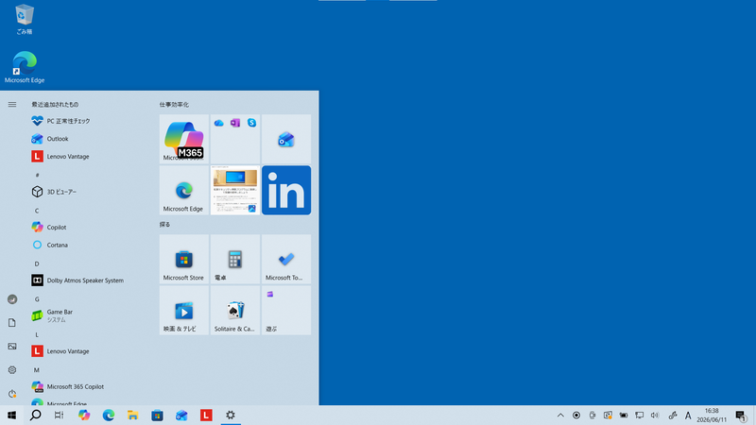Open the Skype icon in the tile folder
The height and width of the screenshot is (425, 756).
[251, 123]
